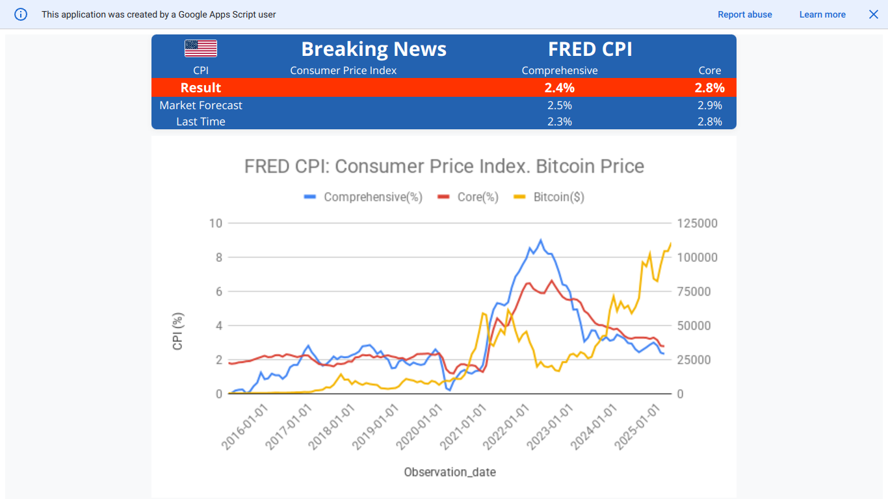This screenshot has height=499, width=888.
Task: Click the Market Forecast row label
Action: [201, 105]
